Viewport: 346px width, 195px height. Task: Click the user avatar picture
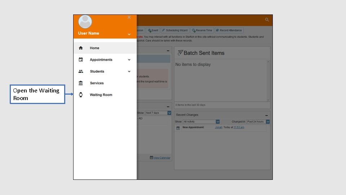click(85, 22)
